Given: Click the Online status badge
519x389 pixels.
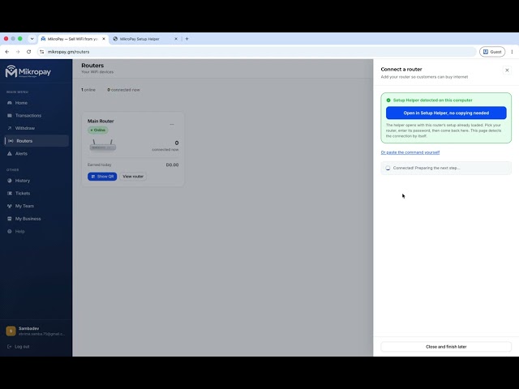Looking at the screenshot, I should (97, 130).
